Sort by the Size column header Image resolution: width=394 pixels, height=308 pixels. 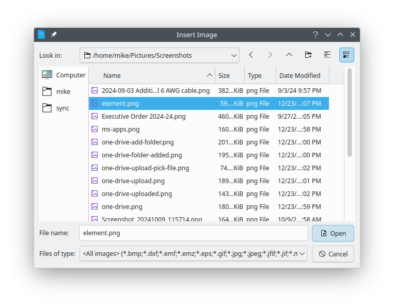(230, 75)
